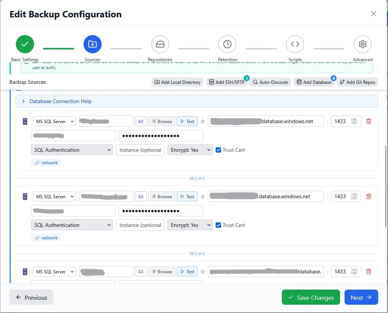
Task: Go to the Repositories step icon
Action: coord(160,44)
